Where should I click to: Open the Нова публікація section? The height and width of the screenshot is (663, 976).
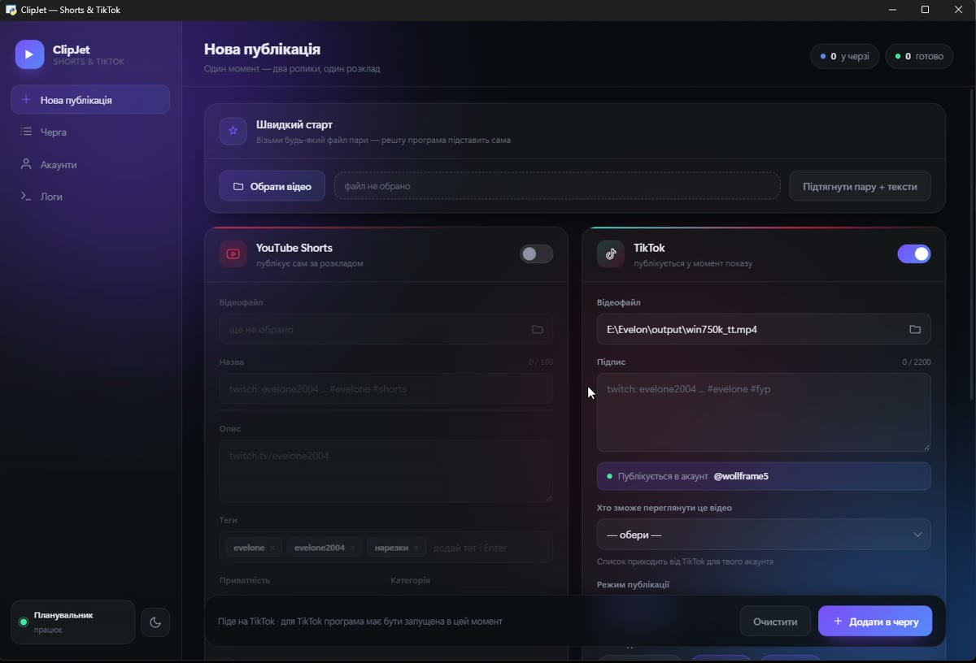90,100
